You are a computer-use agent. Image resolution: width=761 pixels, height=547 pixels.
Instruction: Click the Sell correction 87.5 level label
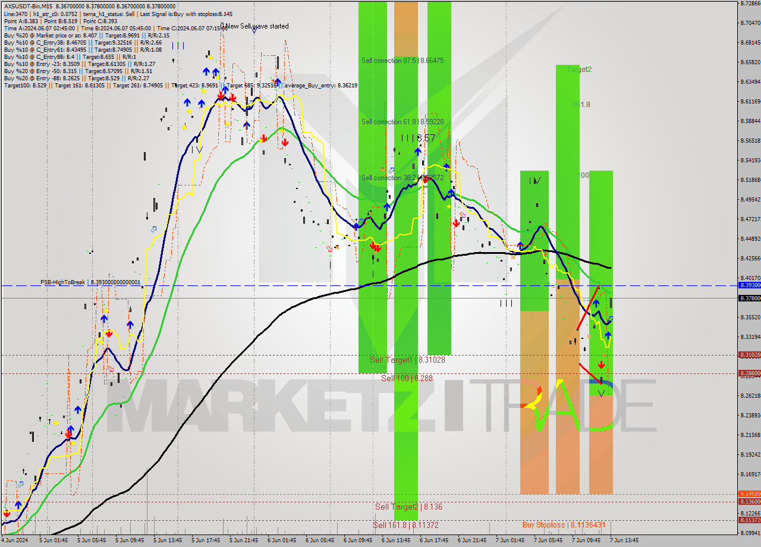coord(402,61)
